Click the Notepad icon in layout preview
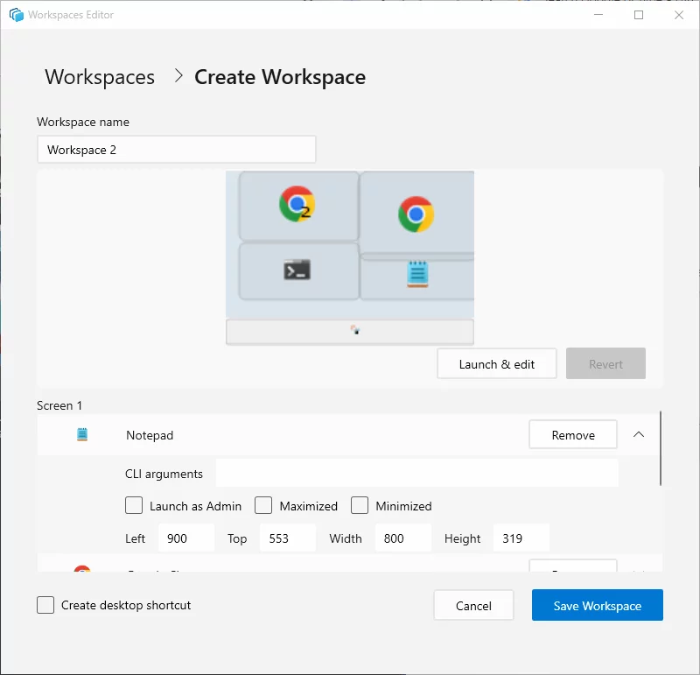This screenshot has width=700, height=675. [x=417, y=273]
